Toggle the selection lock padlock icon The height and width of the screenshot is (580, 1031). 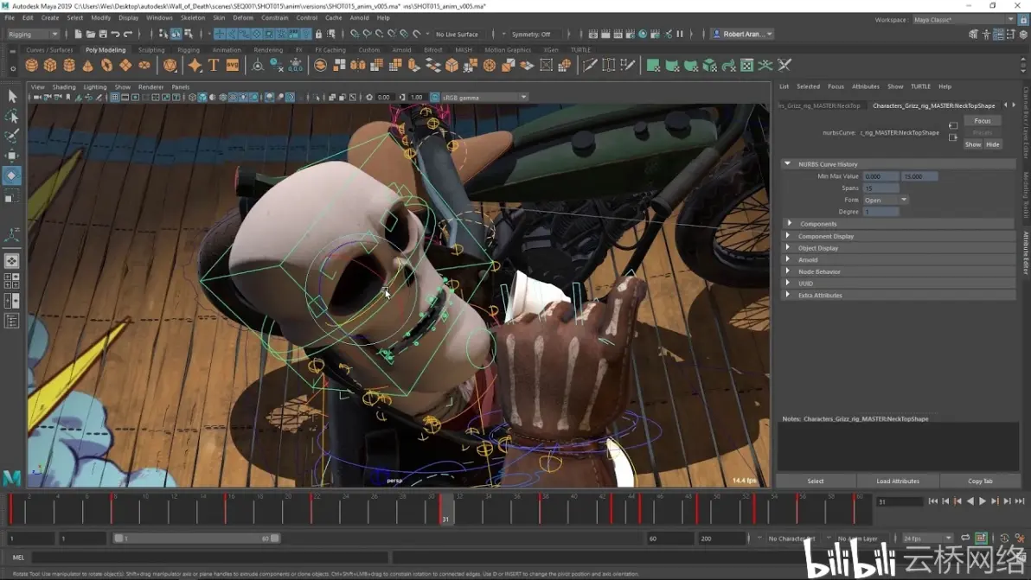[x=319, y=35]
